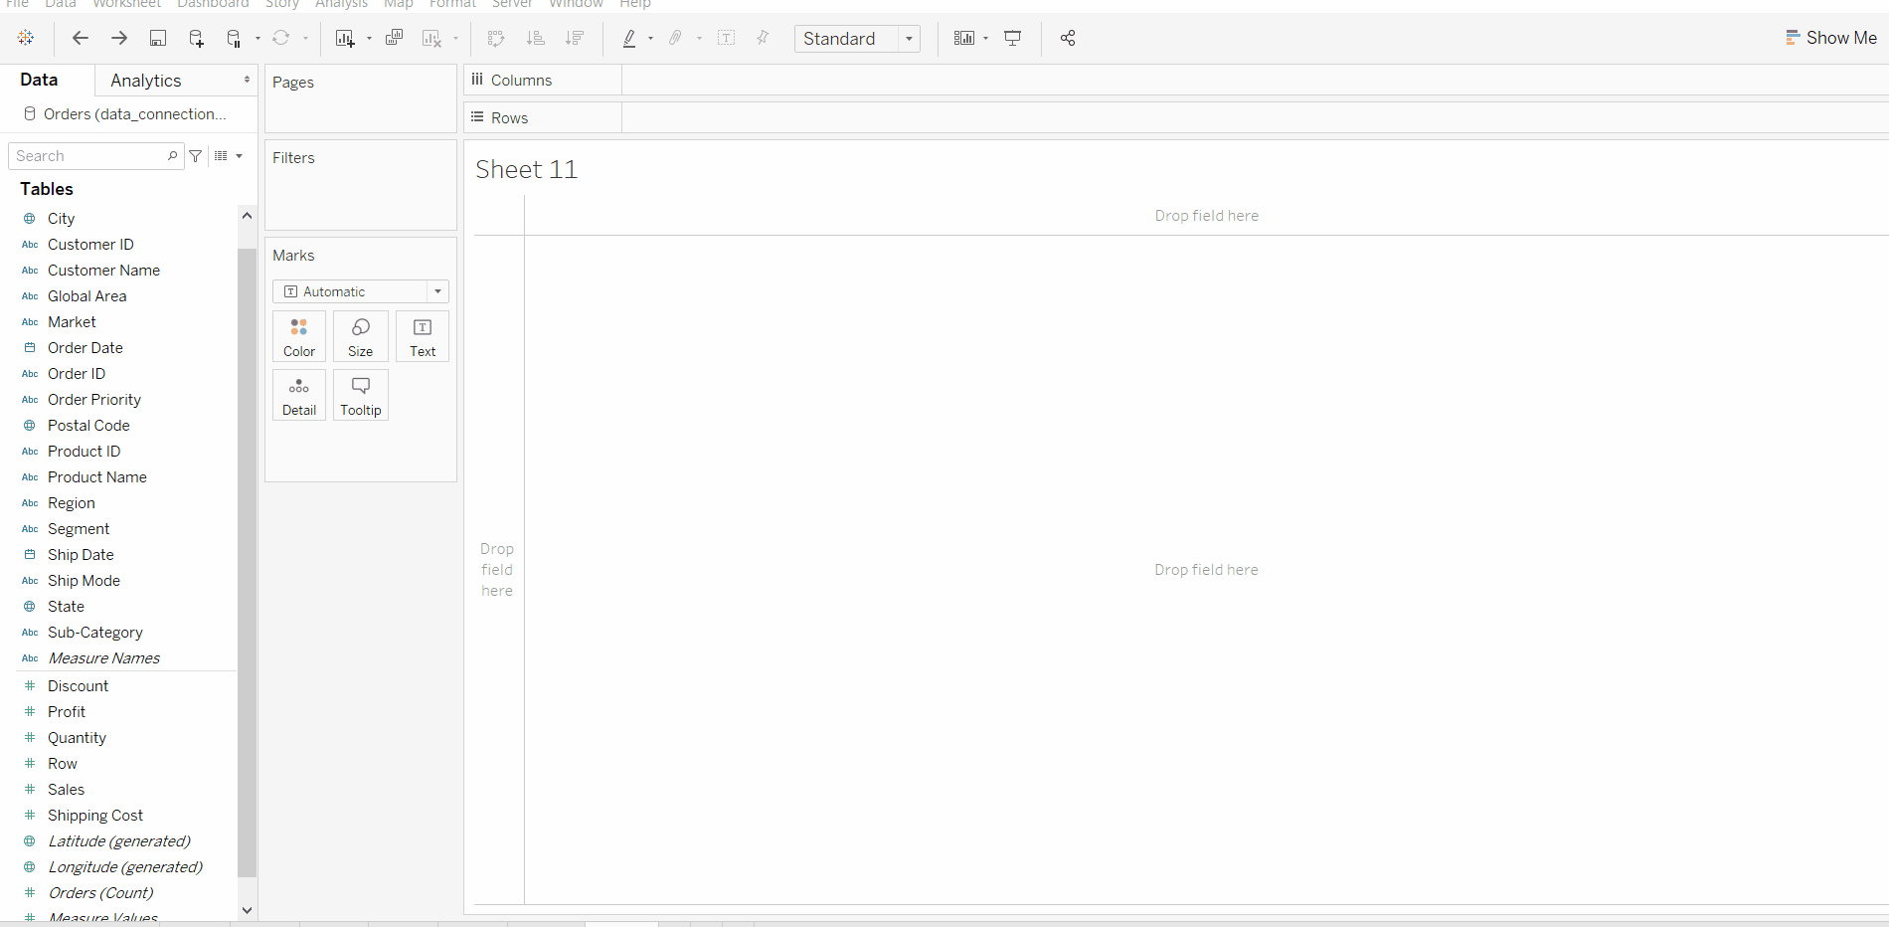Click the Text mark card

(422, 336)
